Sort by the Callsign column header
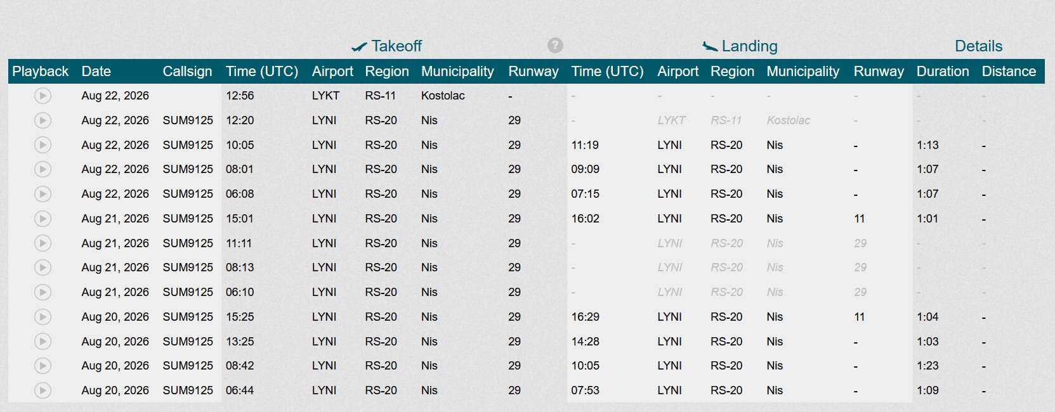This screenshot has width=1055, height=412. pos(187,72)
